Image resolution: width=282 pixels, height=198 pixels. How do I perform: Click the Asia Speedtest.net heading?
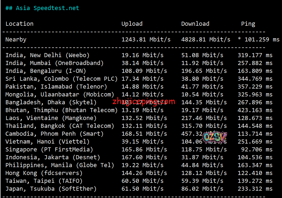pos(42,8)
